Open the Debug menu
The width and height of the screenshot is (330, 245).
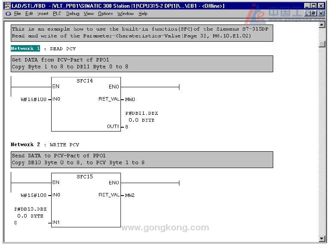(x=73, y=14)
